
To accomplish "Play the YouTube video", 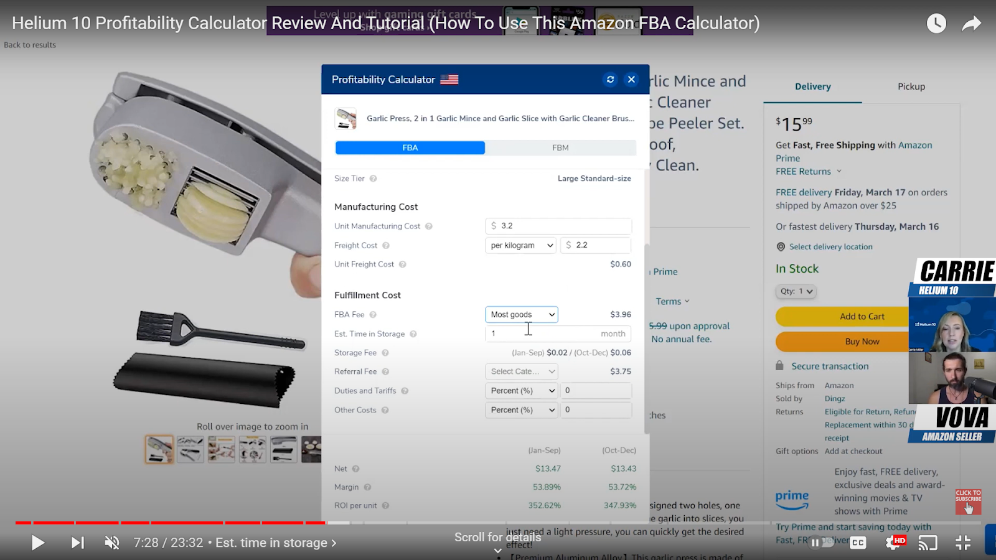I will 37,543.
